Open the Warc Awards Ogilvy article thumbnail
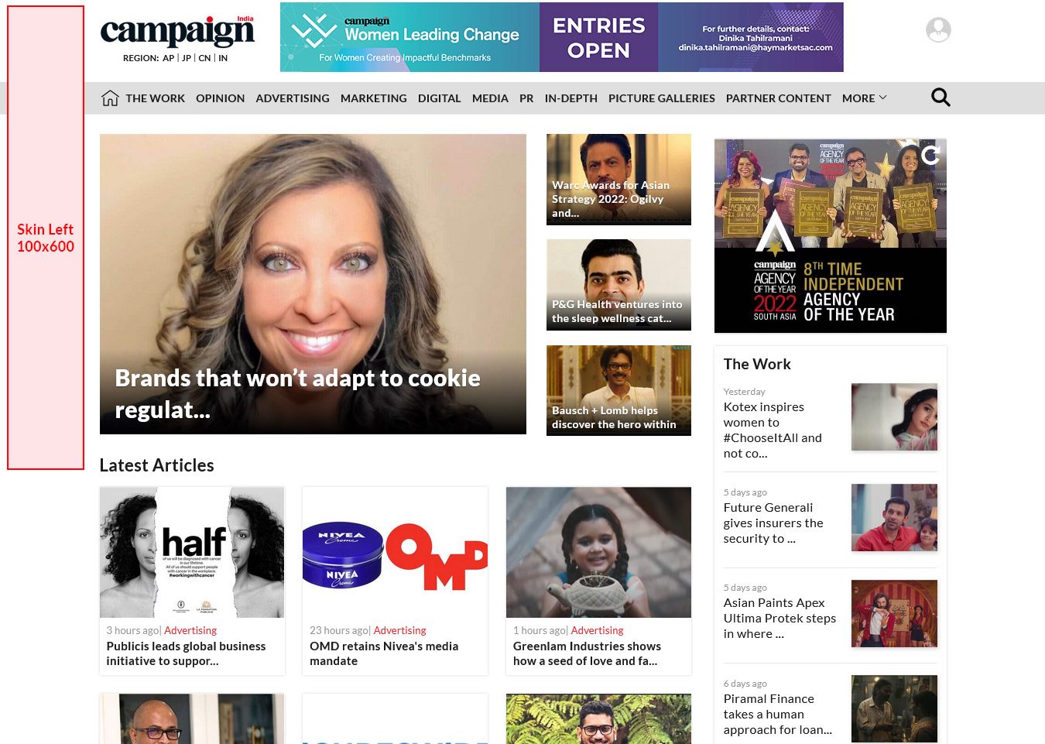 pyautogui.click(x=618, y=180)
